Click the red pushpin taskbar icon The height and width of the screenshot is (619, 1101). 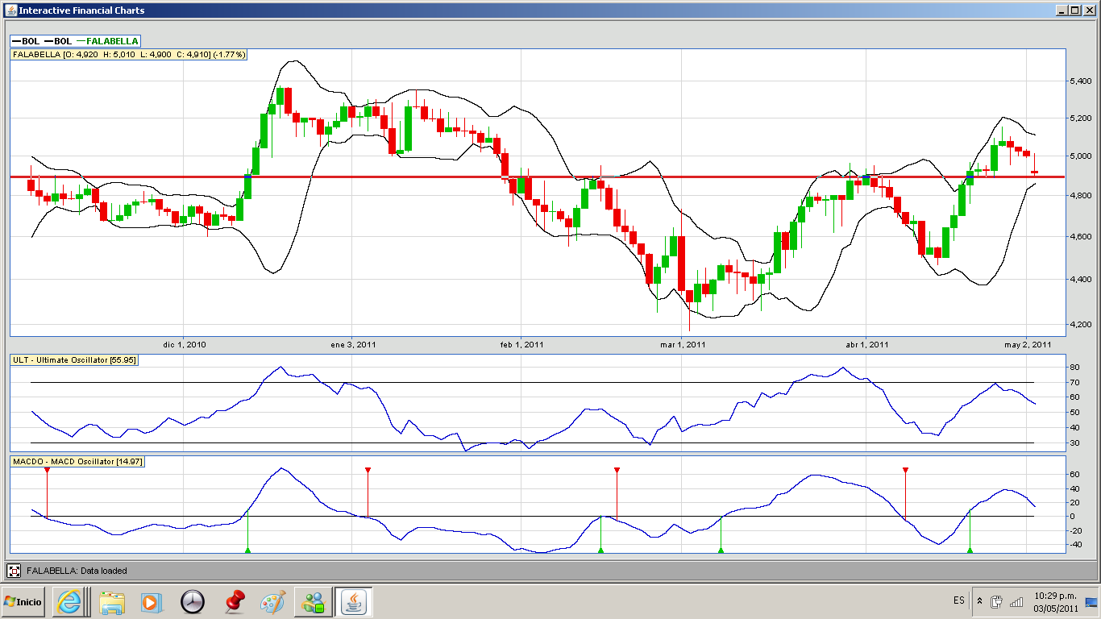coord(234,601)
